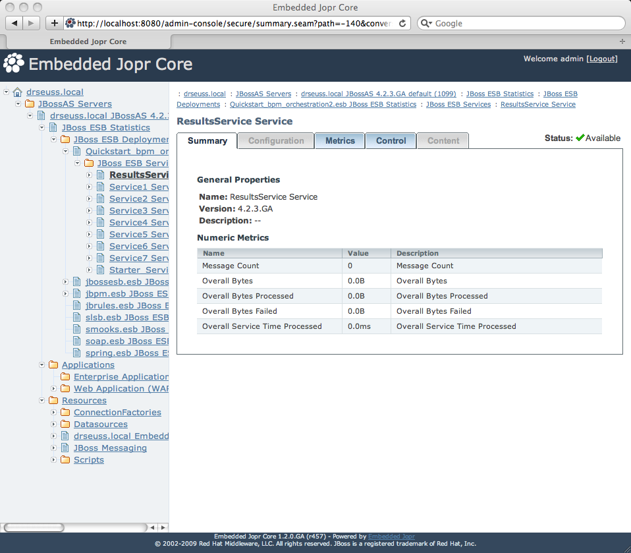Expand the jbpm.esb tree node

pyautogui.click(x=66, y=293)
